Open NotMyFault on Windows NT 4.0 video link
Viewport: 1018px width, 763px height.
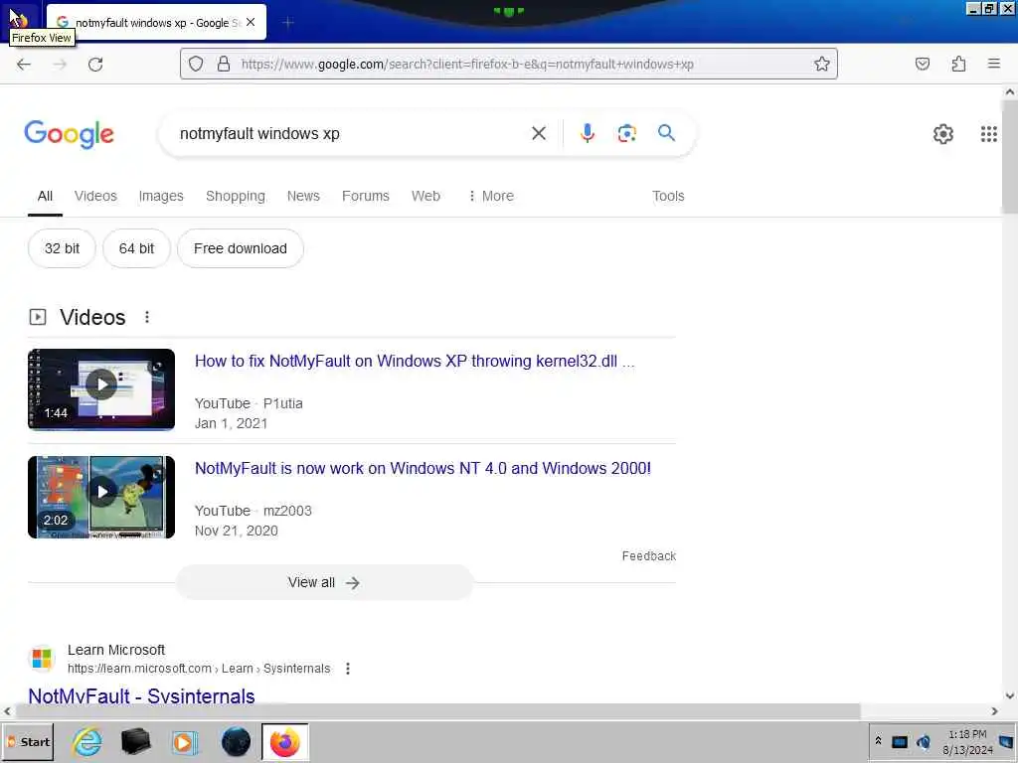423,469
